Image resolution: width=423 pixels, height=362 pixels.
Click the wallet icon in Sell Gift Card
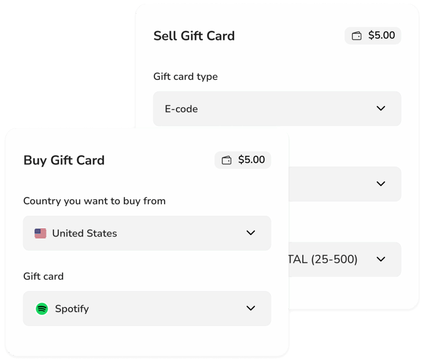[x=356, y=36]
